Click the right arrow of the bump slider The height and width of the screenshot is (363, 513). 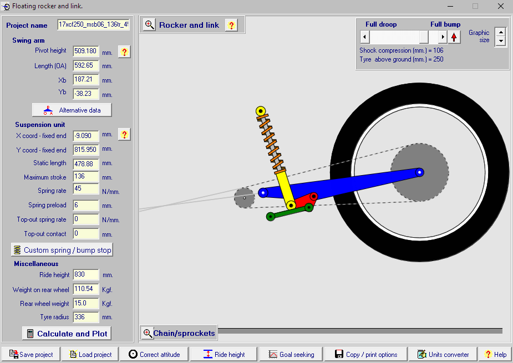(x=442, y=37)
